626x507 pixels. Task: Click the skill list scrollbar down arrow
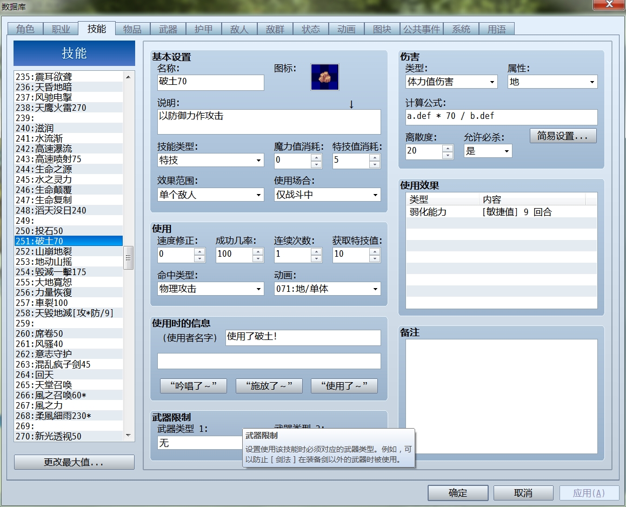point(128,435)
